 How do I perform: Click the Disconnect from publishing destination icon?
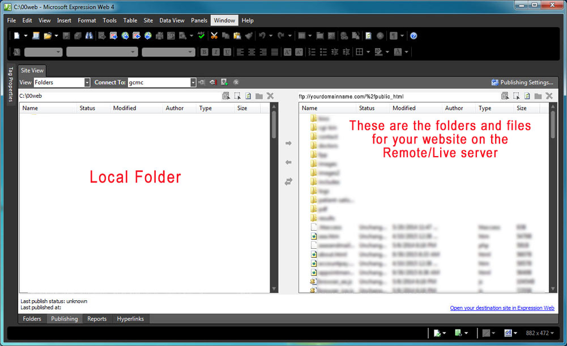(213, 83)
